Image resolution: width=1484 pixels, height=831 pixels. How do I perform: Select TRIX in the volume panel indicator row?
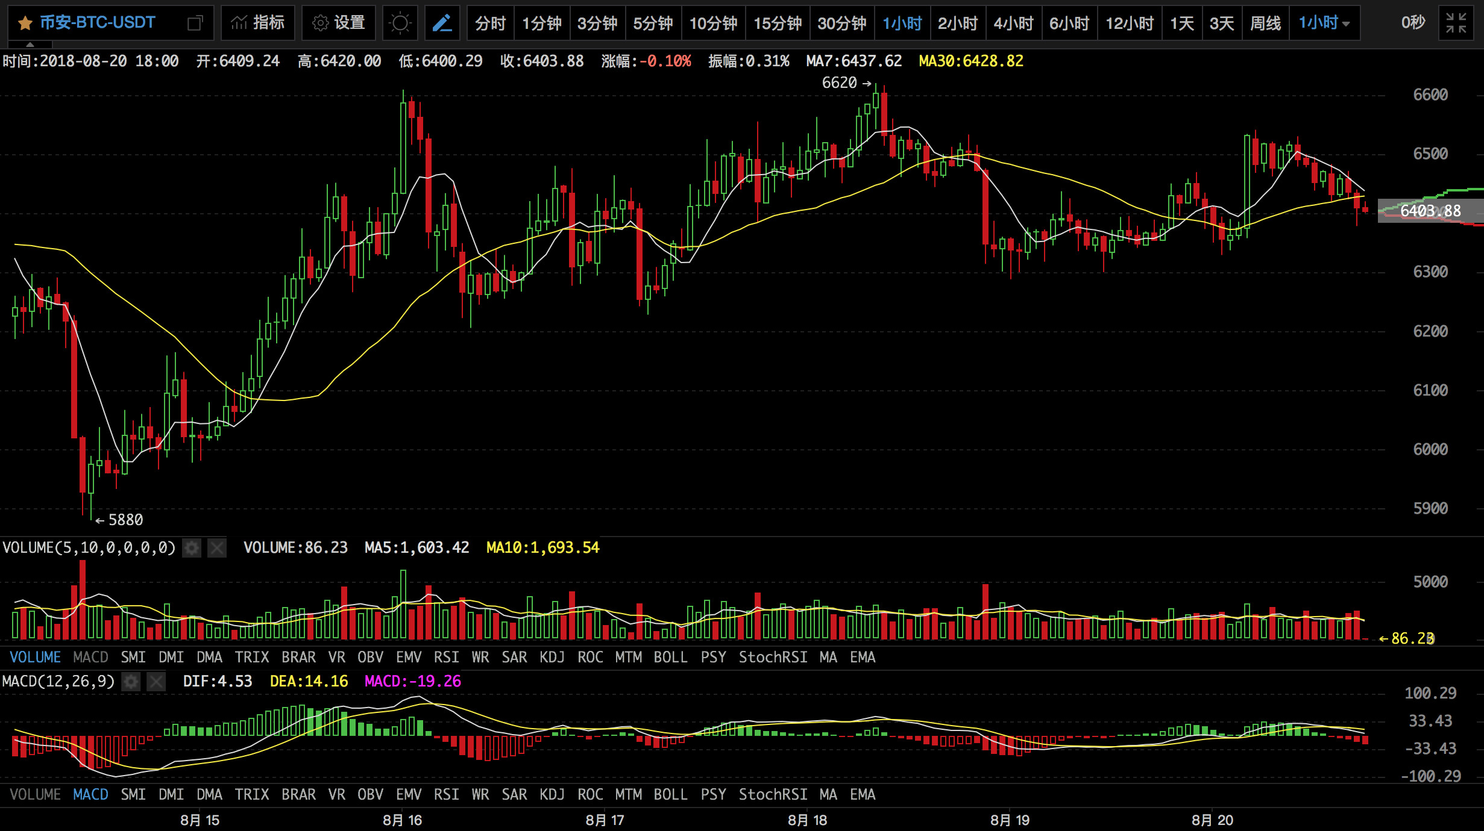tap(252, 657)
